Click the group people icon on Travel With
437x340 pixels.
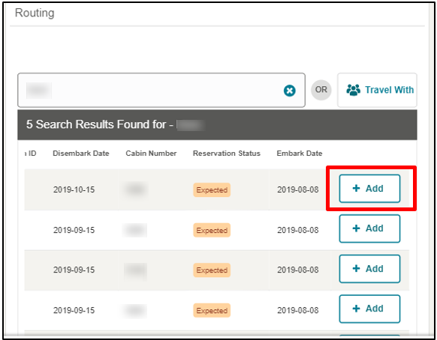(x=354, y=90)
